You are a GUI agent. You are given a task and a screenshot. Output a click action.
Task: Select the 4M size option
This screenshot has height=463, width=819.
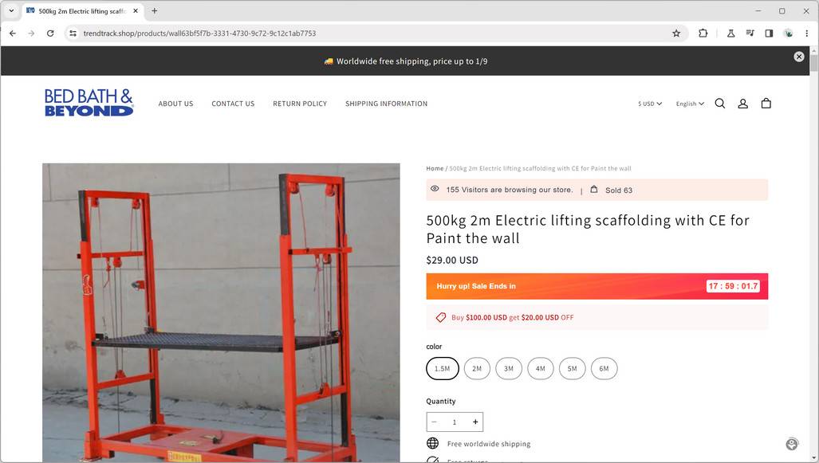tap(541, 368)
